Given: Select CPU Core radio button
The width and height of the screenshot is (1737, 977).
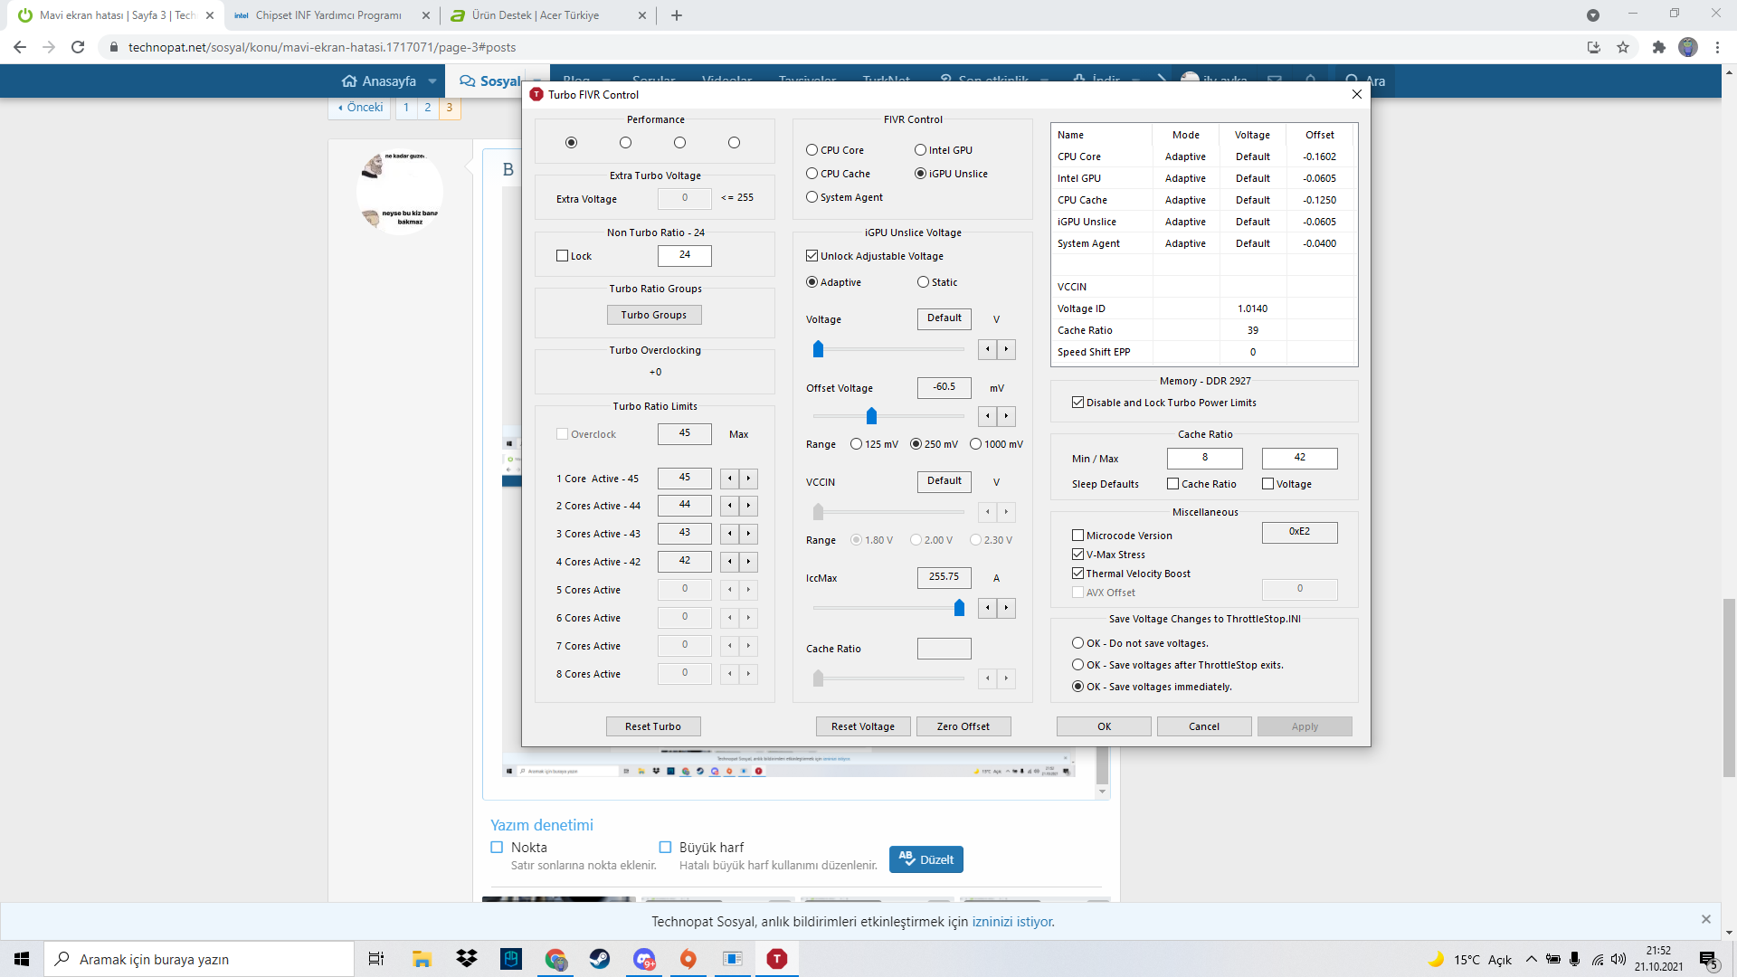Looking at the screenshot, I should point(812,150).
